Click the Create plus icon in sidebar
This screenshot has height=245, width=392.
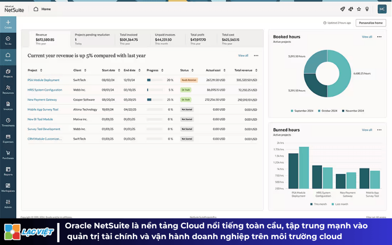click(x=8, y=23)
